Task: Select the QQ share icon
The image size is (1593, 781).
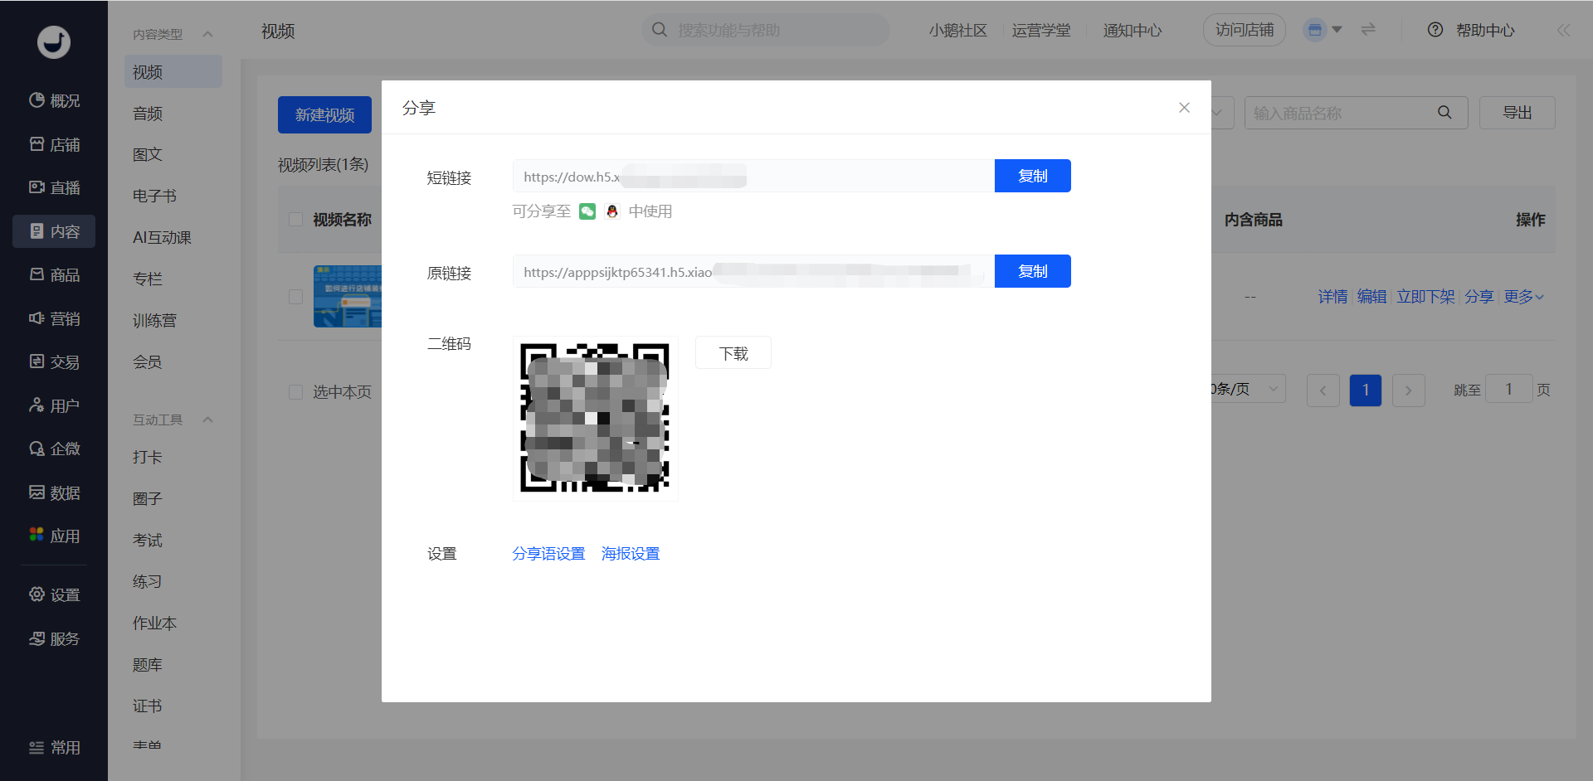Action: 612,211
